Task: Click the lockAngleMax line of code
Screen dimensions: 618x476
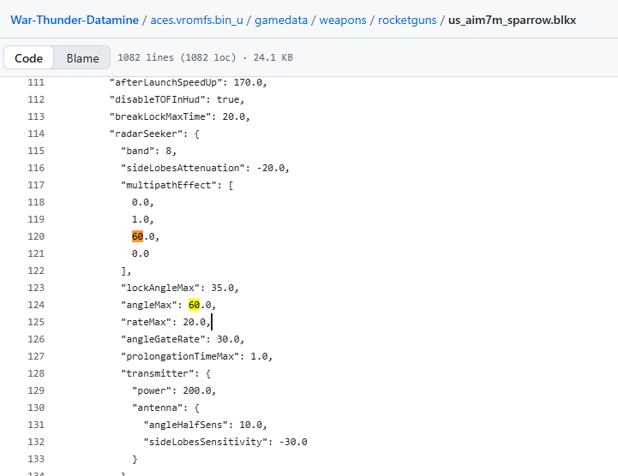Action: (180, 288)
